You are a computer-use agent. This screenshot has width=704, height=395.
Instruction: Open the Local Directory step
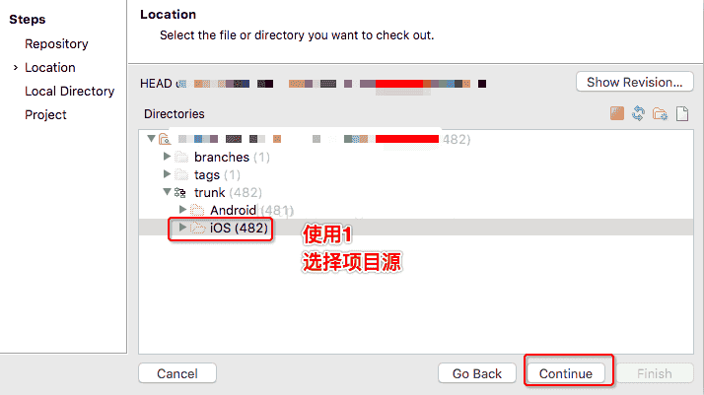[x=69, y=92]
